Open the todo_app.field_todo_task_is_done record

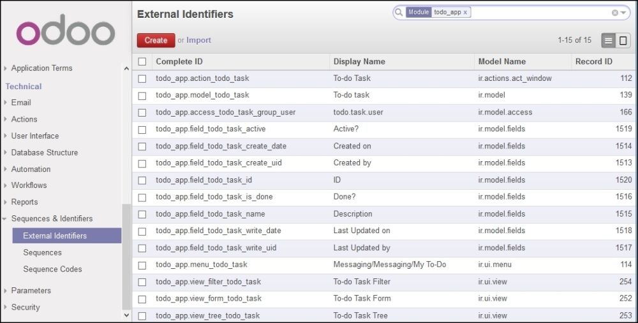tap(214, 197)
